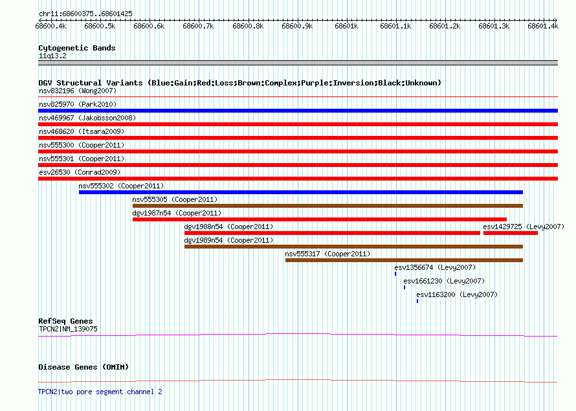Select the dgv1987n54 red loss bar
The image size is (576, 411).
point(320,219)
